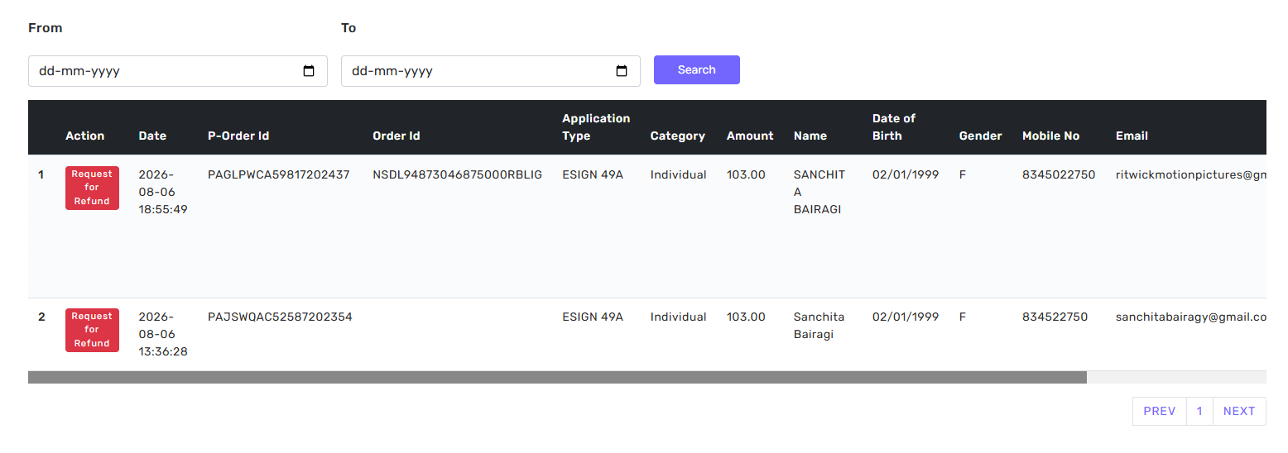Click the Email column header

[1132, 136]
